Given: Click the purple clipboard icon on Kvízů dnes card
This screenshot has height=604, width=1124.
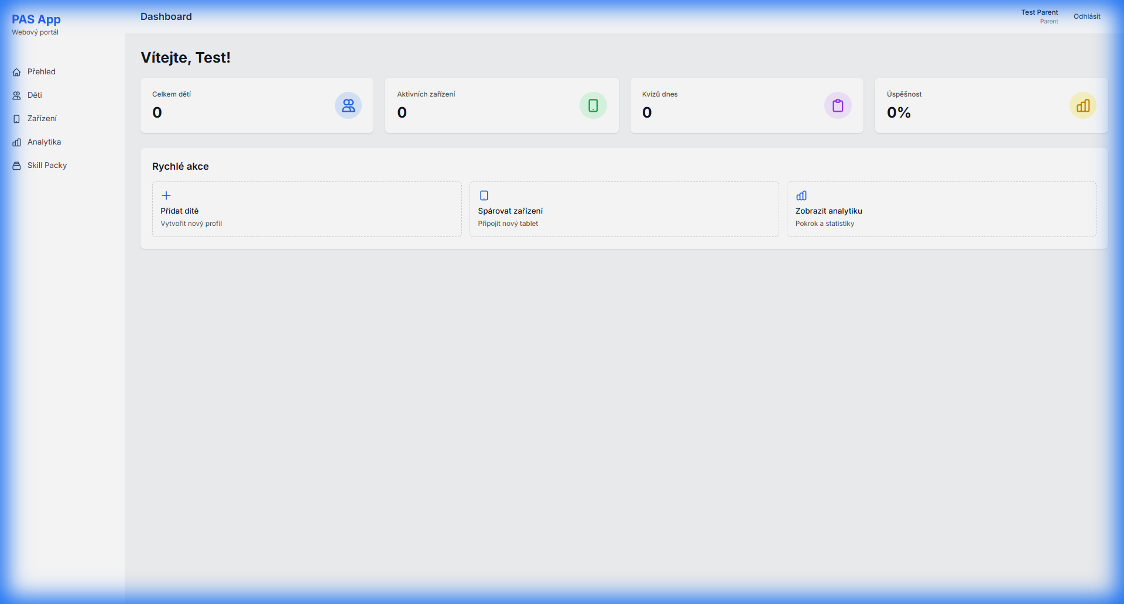Looking at the screenshot, I should pyautogui.click(x=838, y=105).
